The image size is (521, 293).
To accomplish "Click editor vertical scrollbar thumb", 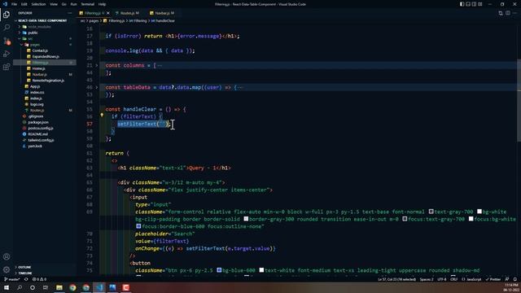I will point(519,101).
